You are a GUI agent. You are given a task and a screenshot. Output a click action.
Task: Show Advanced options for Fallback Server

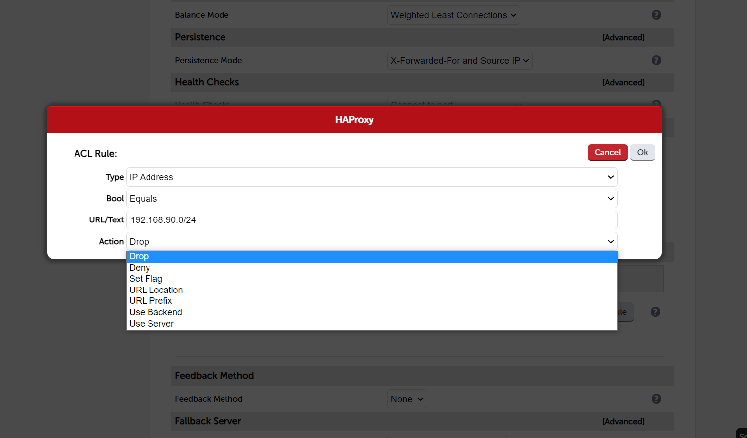(623, 422)
